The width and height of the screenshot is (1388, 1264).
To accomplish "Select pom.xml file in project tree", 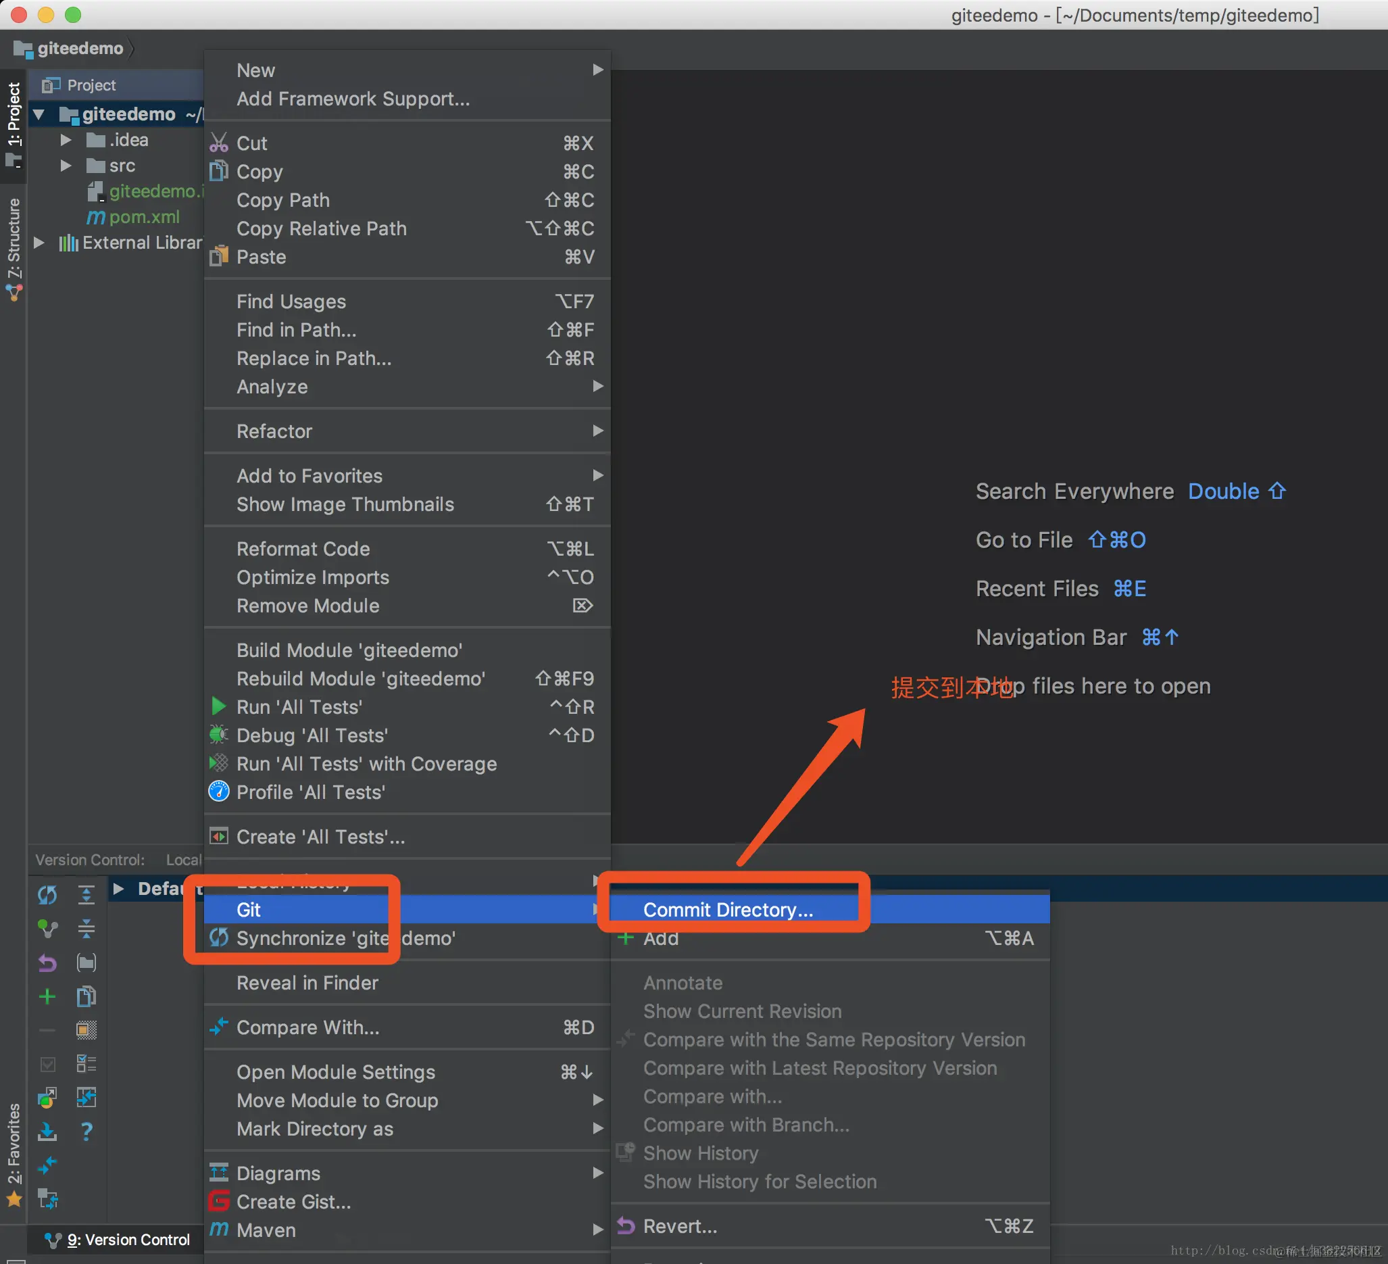I will point(144,217).
